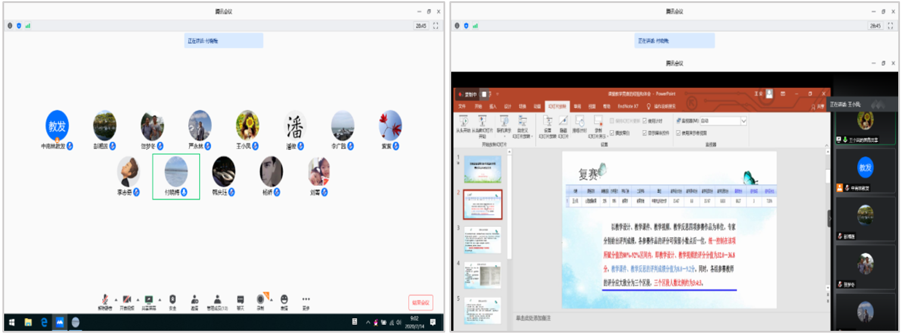Click Rehearse Timings button

pos(579,124)
